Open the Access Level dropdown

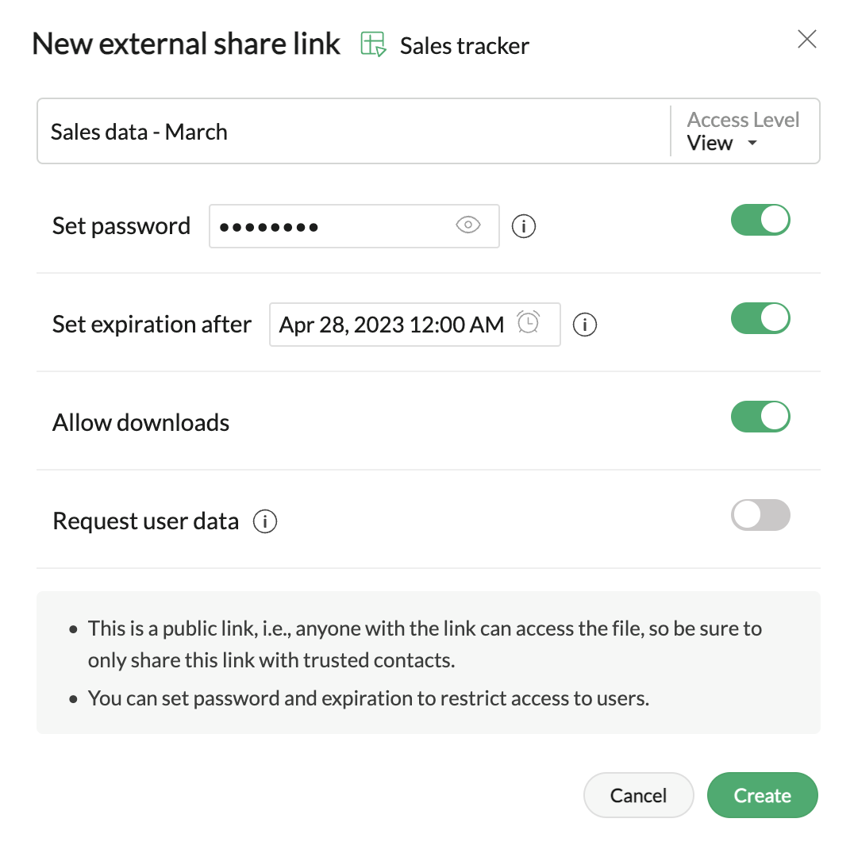tap(742, 131)
